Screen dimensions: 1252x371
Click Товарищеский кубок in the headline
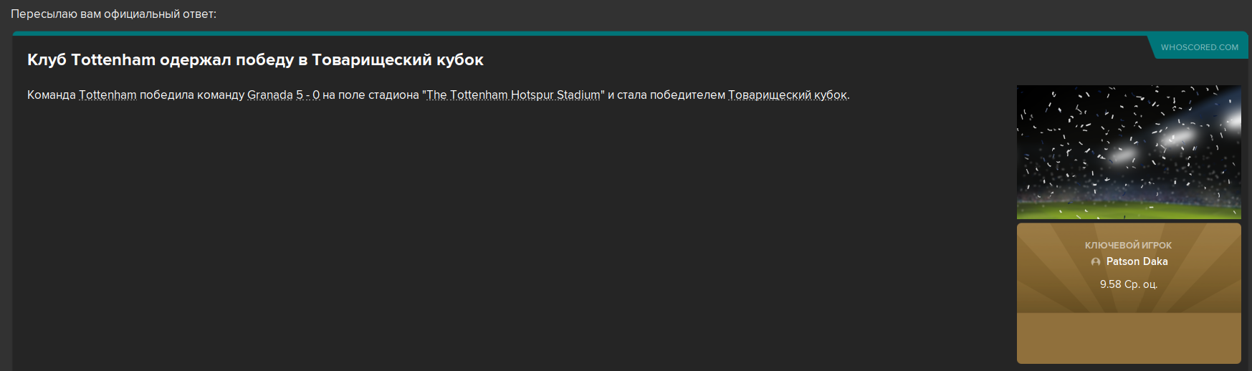(x=398, y=60)
